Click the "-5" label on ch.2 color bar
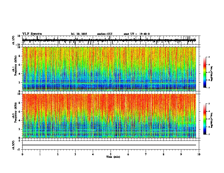 coord(208,119)
